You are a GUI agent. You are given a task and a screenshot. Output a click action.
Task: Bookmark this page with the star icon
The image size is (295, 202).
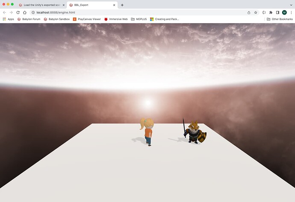pyautogui.click(x=256, y=12)
